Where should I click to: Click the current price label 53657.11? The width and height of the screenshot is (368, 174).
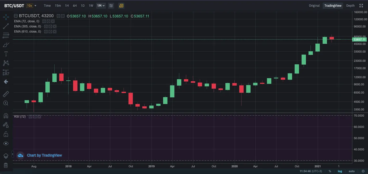tap(359, 40)
